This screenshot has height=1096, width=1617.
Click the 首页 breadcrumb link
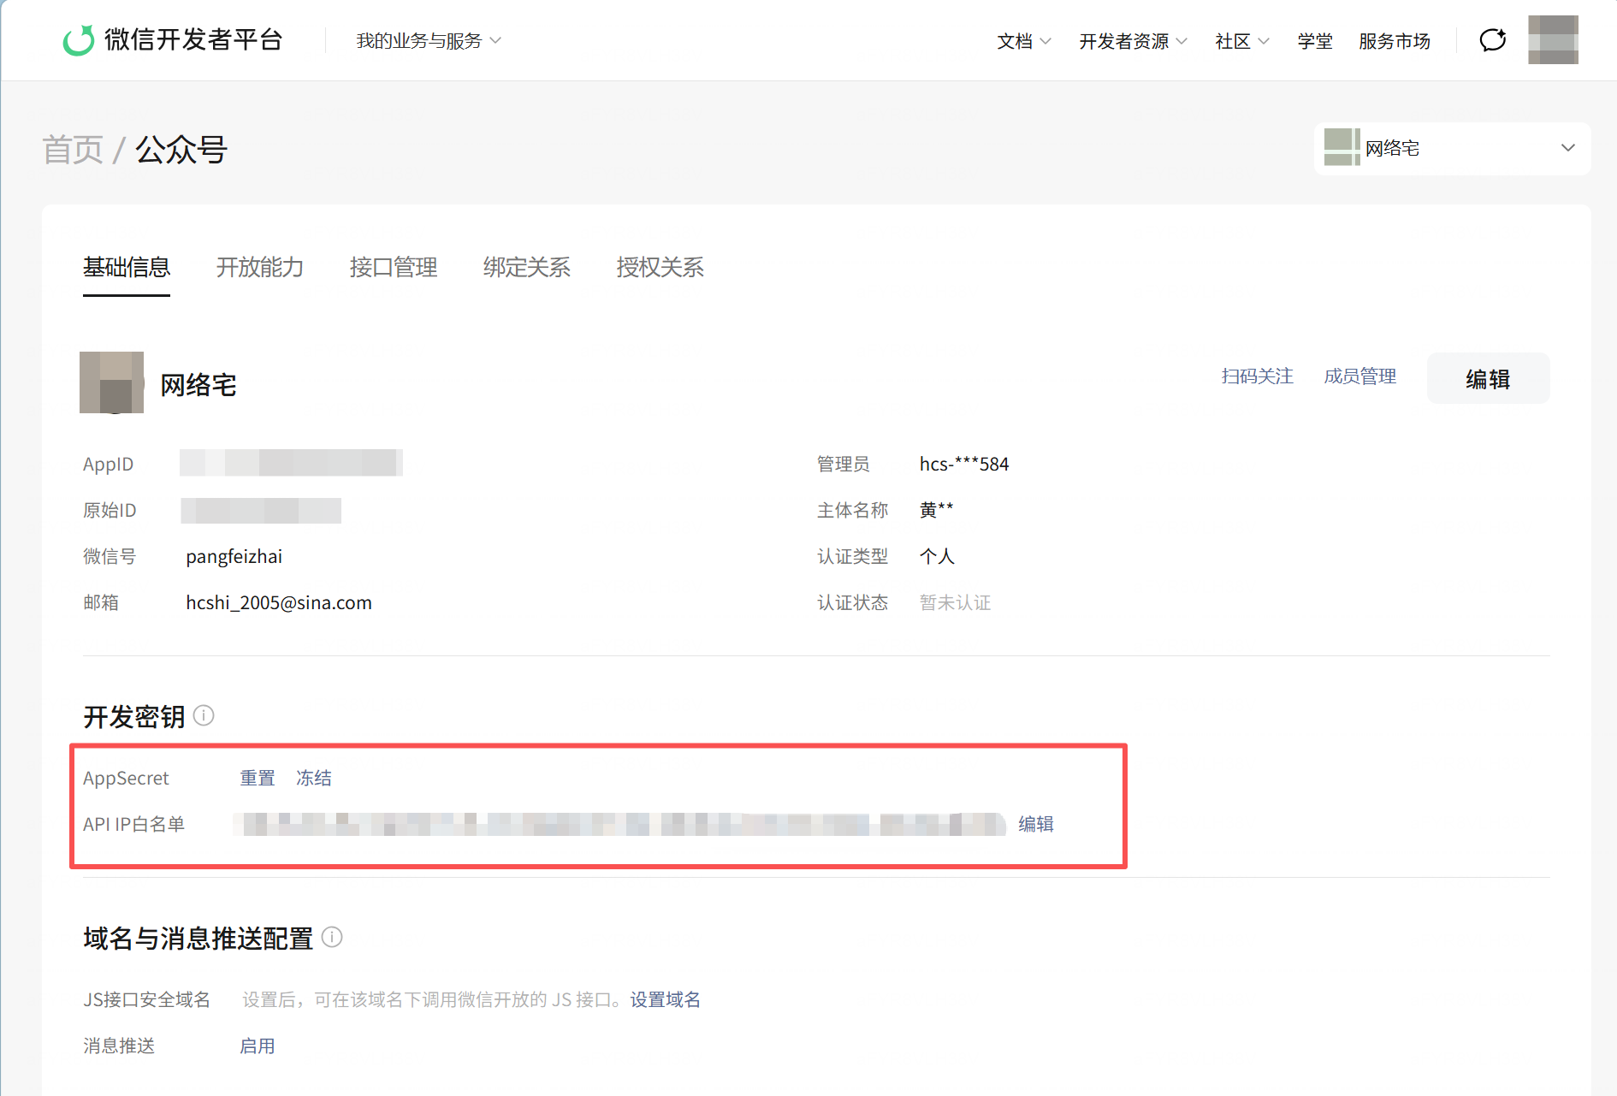point(73,150)
